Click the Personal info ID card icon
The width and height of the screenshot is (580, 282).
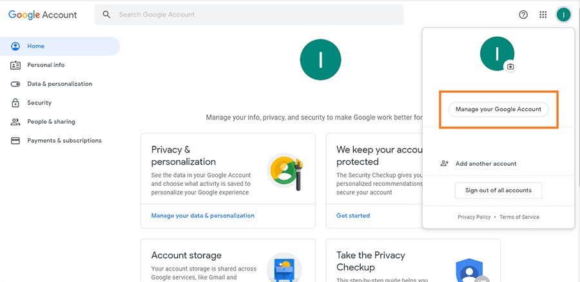click(15, 65)
